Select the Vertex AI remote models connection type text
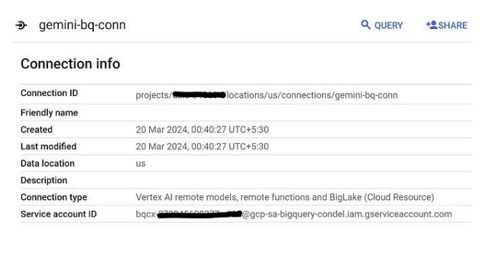This screenshot has height=256, width=490. 285,197
